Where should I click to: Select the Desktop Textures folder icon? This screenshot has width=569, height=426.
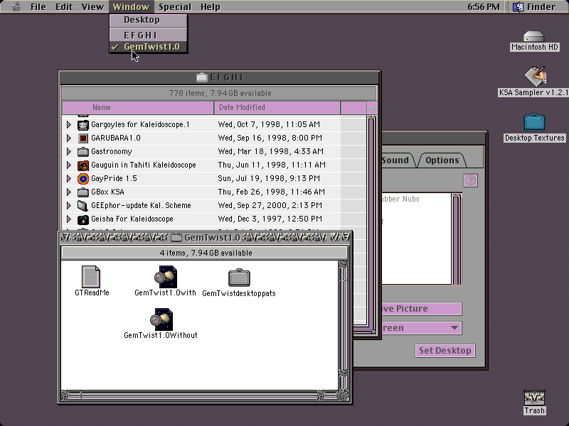pos(534,122)
